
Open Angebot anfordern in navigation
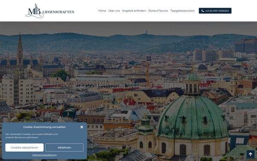[x=134, y=11]
